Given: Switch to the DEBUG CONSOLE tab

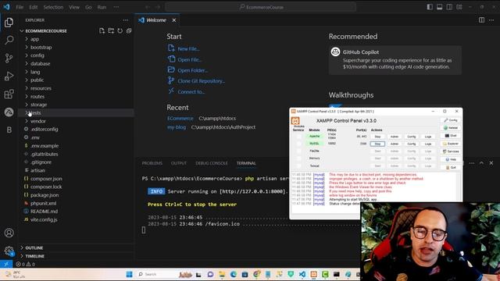Looking at the screenshot, I should (x=212, y=163).
